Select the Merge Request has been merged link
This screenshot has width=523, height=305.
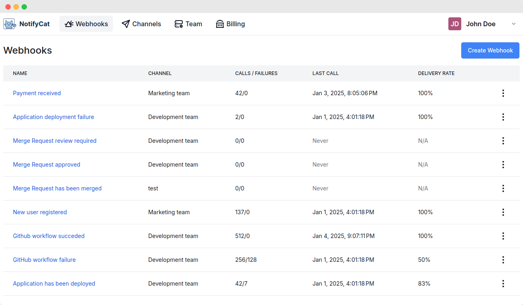[57, 188]
